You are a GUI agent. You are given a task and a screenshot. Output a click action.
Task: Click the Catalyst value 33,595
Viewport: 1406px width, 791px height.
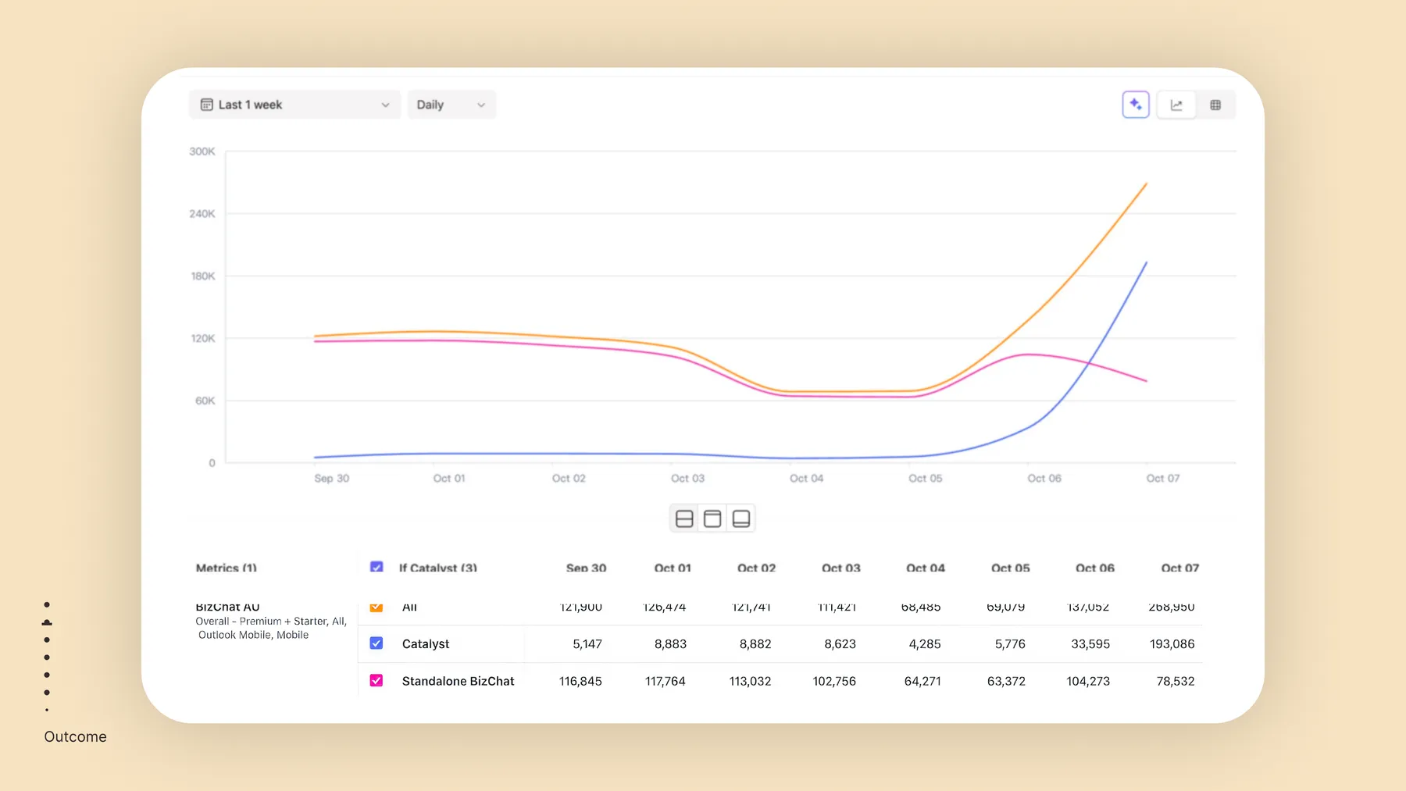1090,644
